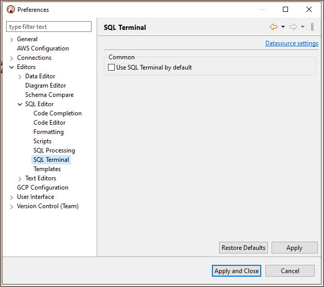Viewport: 324px width, 287px height.
Task: Select GCP Configuration in the tree
Action: (43, 188)
